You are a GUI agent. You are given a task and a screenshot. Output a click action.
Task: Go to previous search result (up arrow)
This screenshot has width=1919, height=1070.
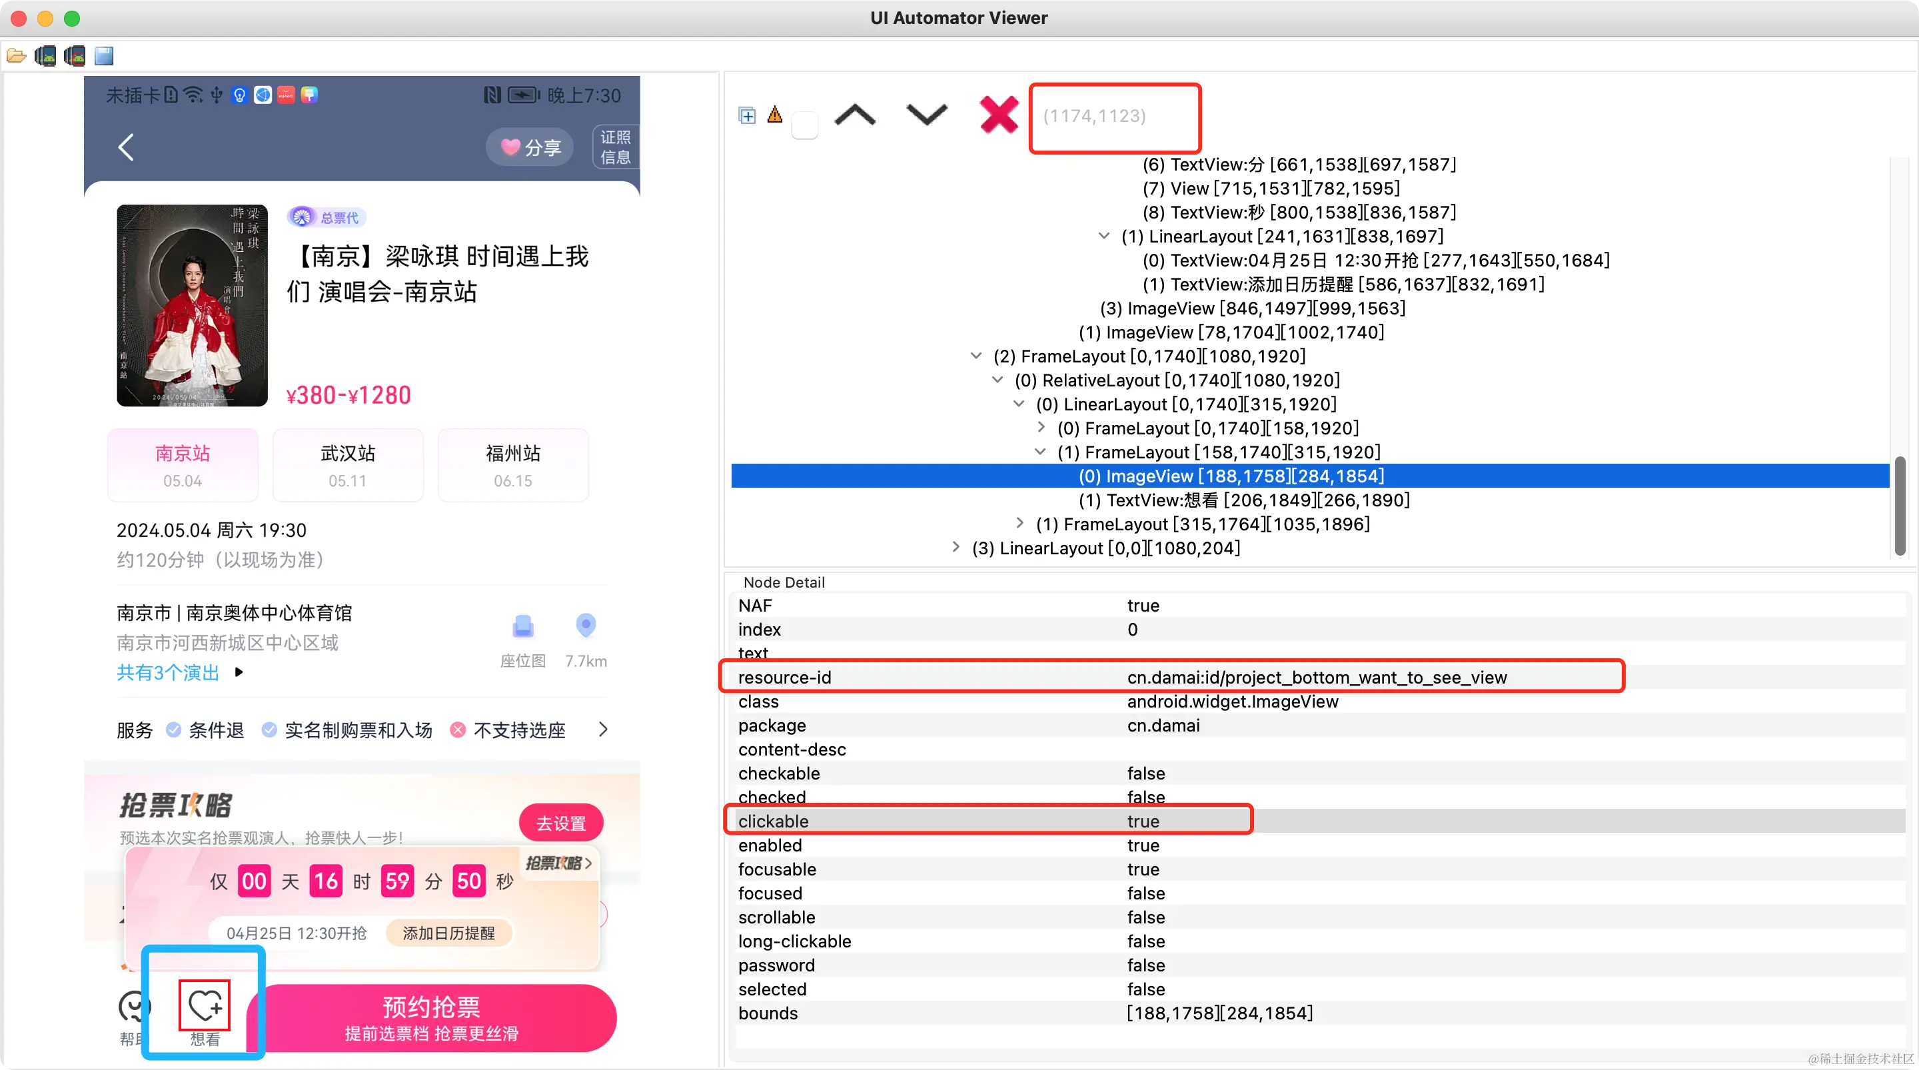pos(854,115)
